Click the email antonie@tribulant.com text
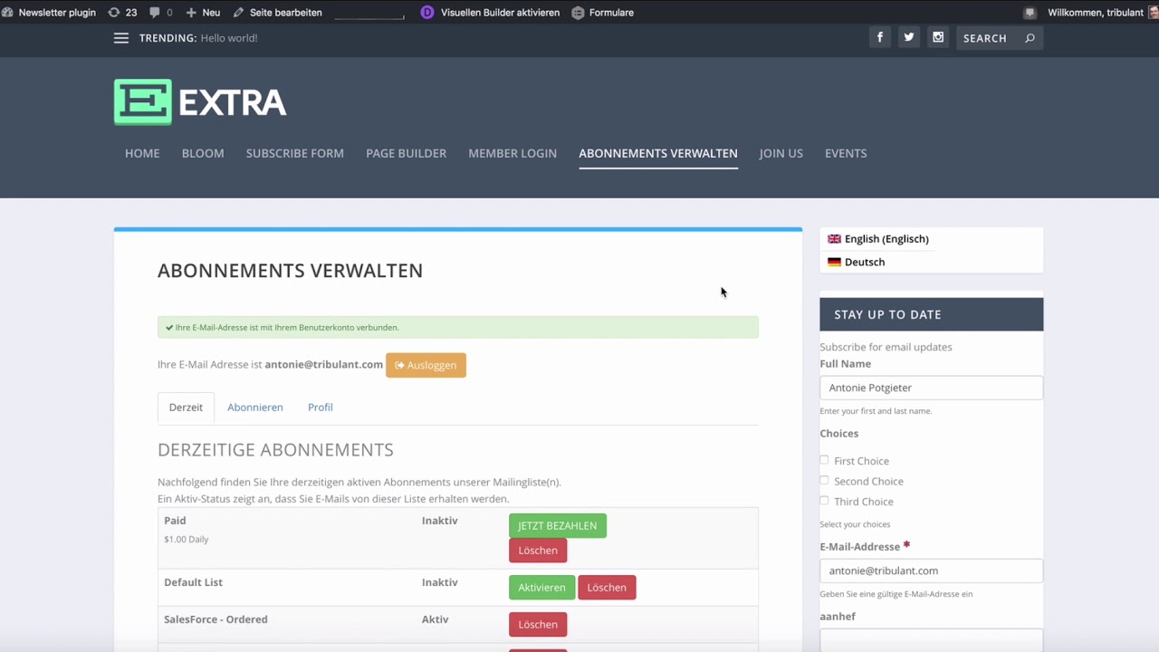Screen dimensions: 1159x652 pos(324,364)
